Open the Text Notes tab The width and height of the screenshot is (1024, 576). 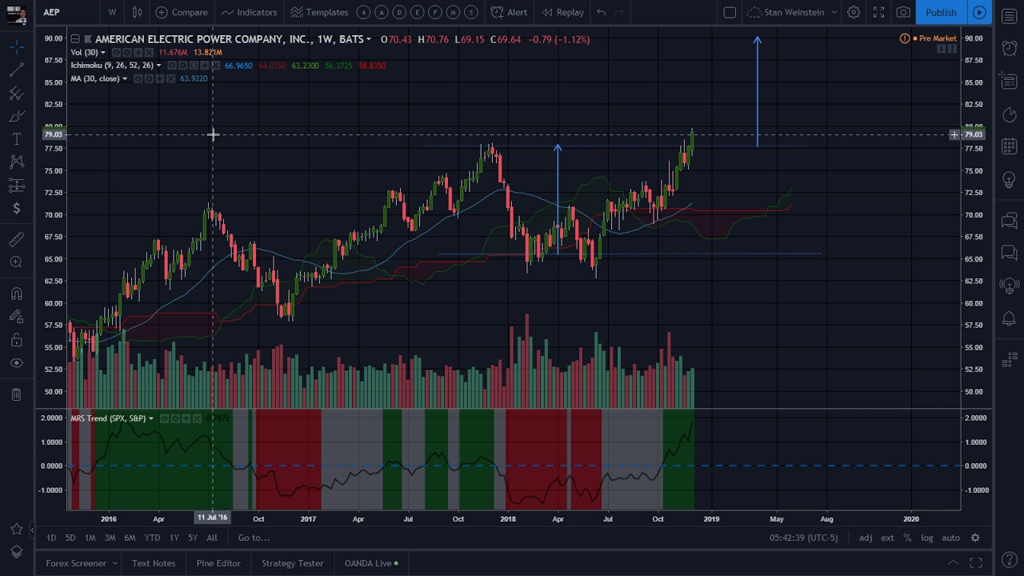(x=154, y=563)
